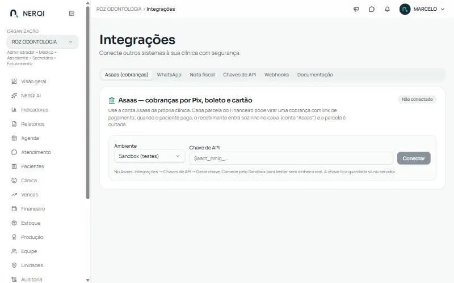Click the Asaas bank building icon

tap(112, 100)
